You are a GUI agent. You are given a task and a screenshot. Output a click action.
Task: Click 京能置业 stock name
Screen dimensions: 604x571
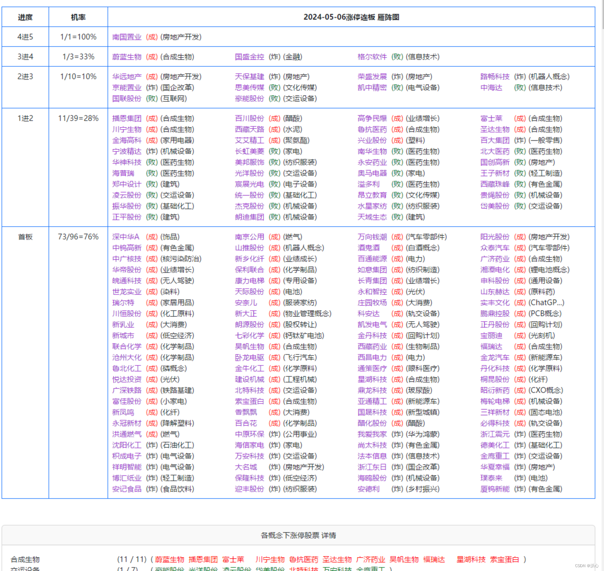[127, 88]
